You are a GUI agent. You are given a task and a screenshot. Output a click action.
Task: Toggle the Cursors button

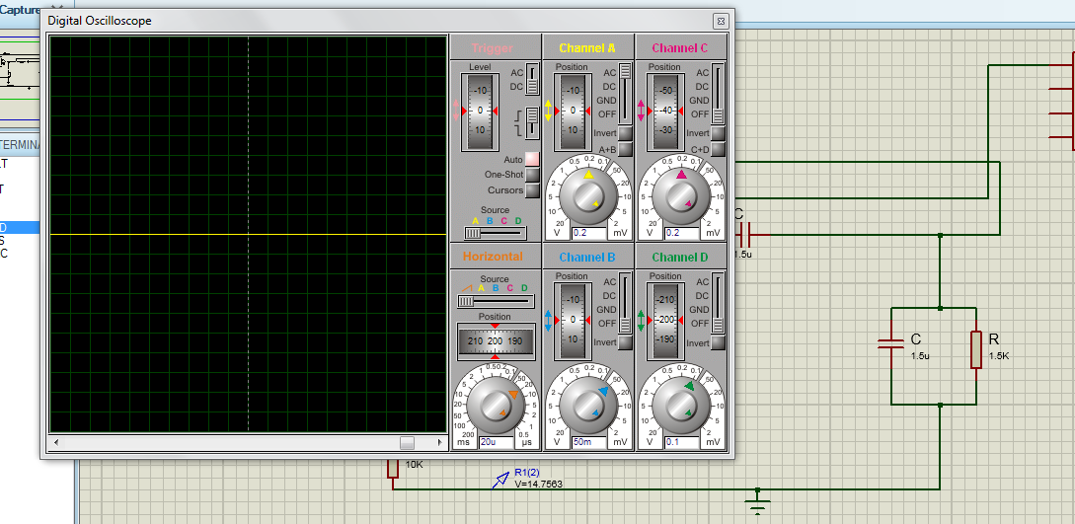click(532, 190)
